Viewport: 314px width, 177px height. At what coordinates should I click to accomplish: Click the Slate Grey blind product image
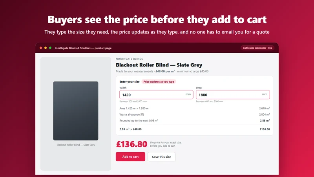(76, 111)
